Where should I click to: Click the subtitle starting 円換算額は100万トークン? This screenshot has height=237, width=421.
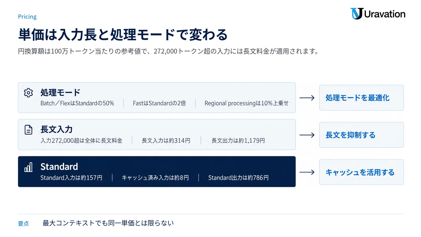click(168, 51)
